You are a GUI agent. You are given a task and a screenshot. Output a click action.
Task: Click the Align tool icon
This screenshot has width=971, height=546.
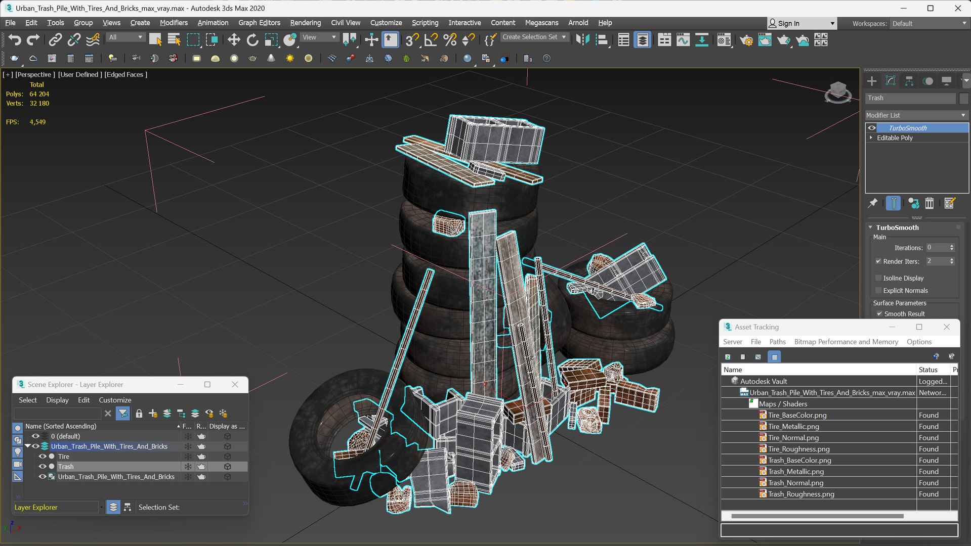coord(602,40)
